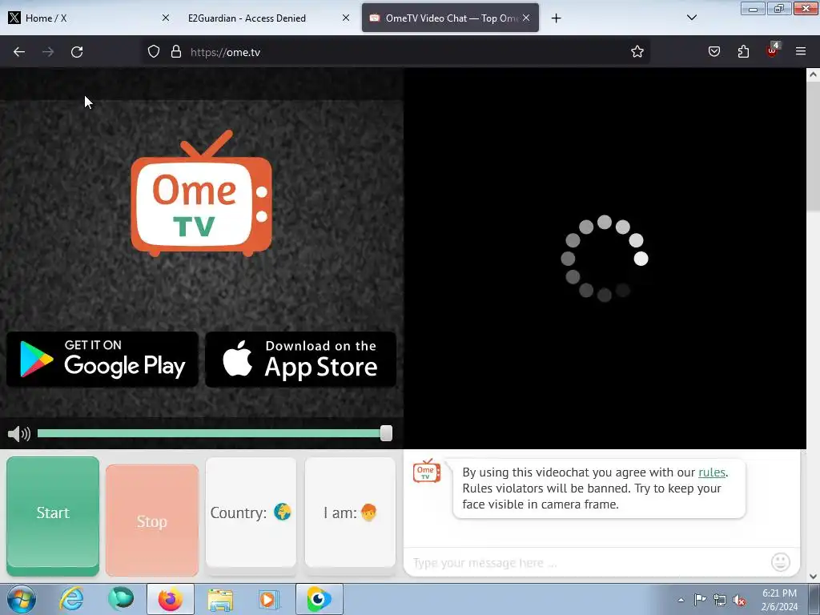Screen dimensions: 820x615
Task: Launch Internet Explorer from taskbar
Action: pyautogui.click(x=71, y=599)
